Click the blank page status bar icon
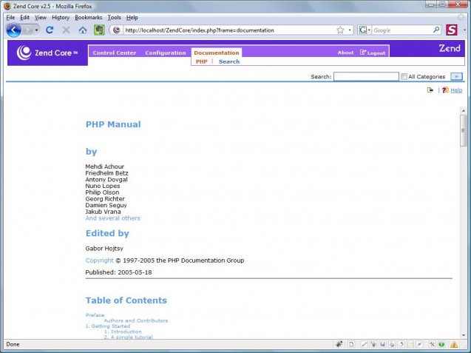The height and width of the screenshot is (353, 471). [x=351, y=344]
